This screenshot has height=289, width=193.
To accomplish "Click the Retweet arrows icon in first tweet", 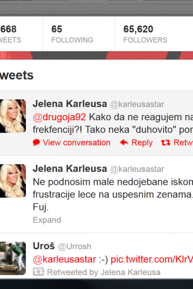I will (166, 143).
